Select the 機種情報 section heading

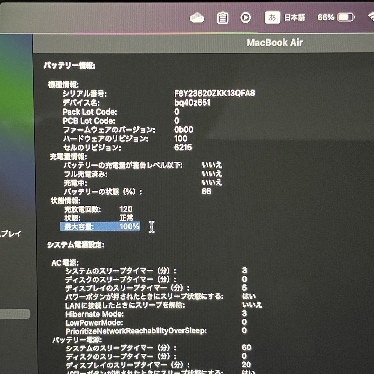pos(63,84)
